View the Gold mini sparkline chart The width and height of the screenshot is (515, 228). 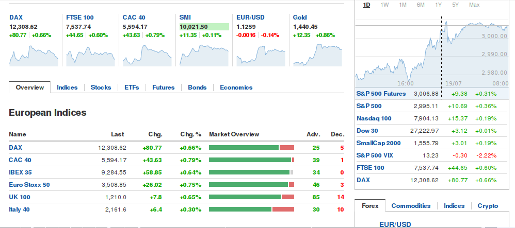317,55
